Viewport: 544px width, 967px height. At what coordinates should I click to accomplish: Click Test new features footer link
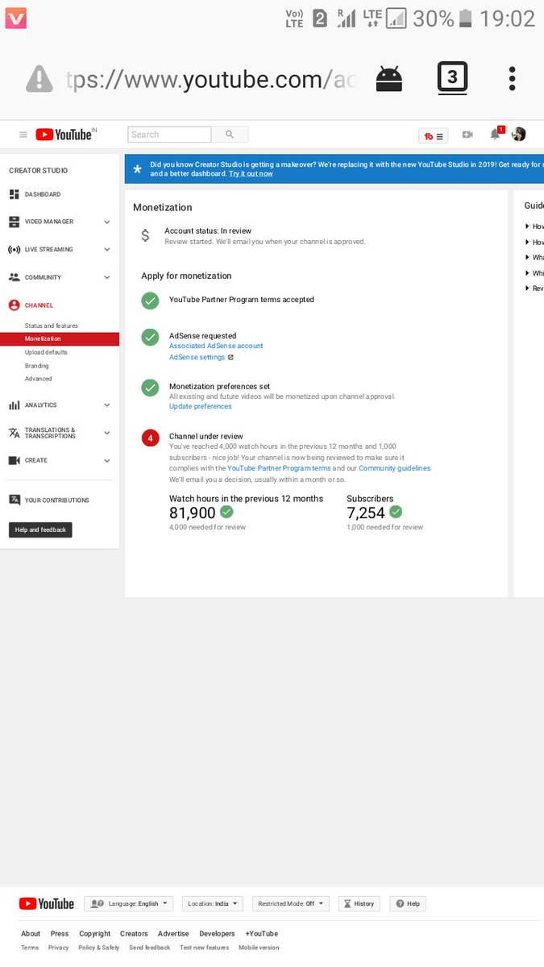(x=204, y=948)
